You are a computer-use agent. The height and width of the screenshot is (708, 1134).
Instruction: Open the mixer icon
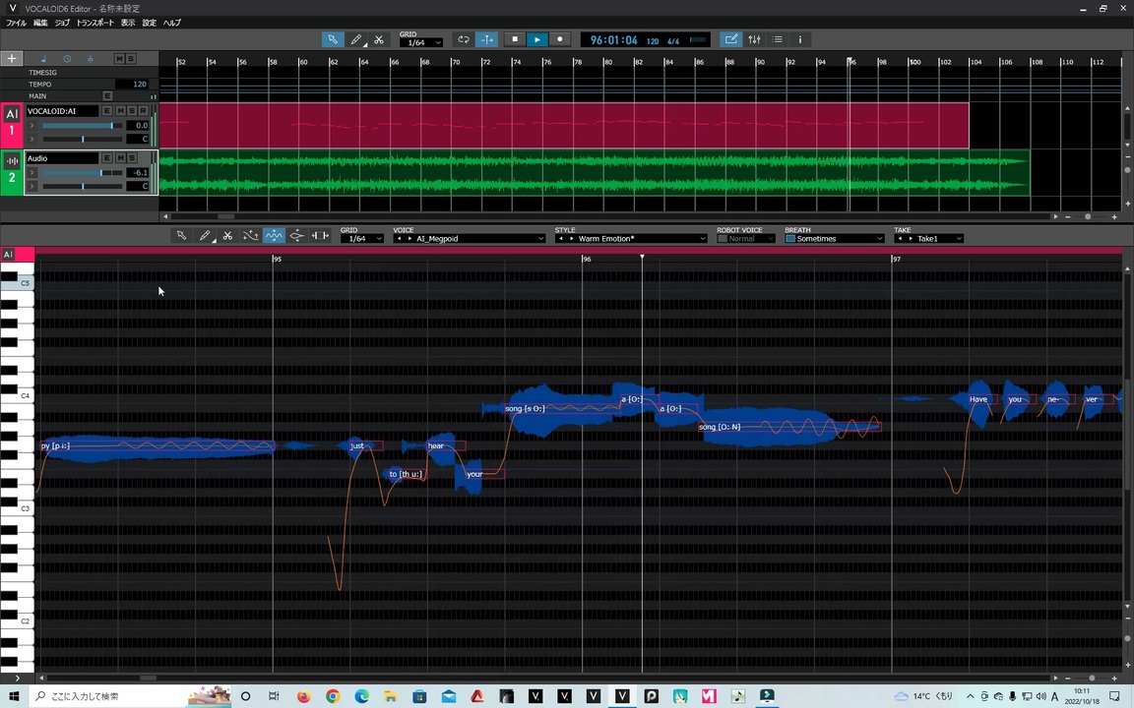pos(754,39)
